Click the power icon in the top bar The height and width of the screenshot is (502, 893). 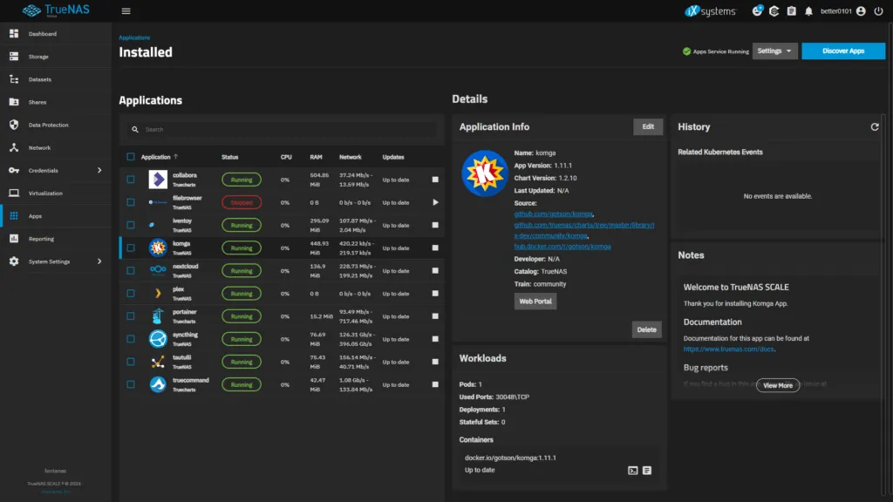[880, 11]
